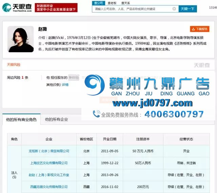The height and width of the screenshot is (193, 217).
Task: Select the 查公司 search tab
Action: (99, 3)
